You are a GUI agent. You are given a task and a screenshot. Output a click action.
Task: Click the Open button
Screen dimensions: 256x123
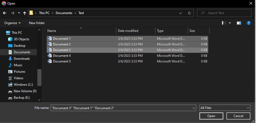211,116
